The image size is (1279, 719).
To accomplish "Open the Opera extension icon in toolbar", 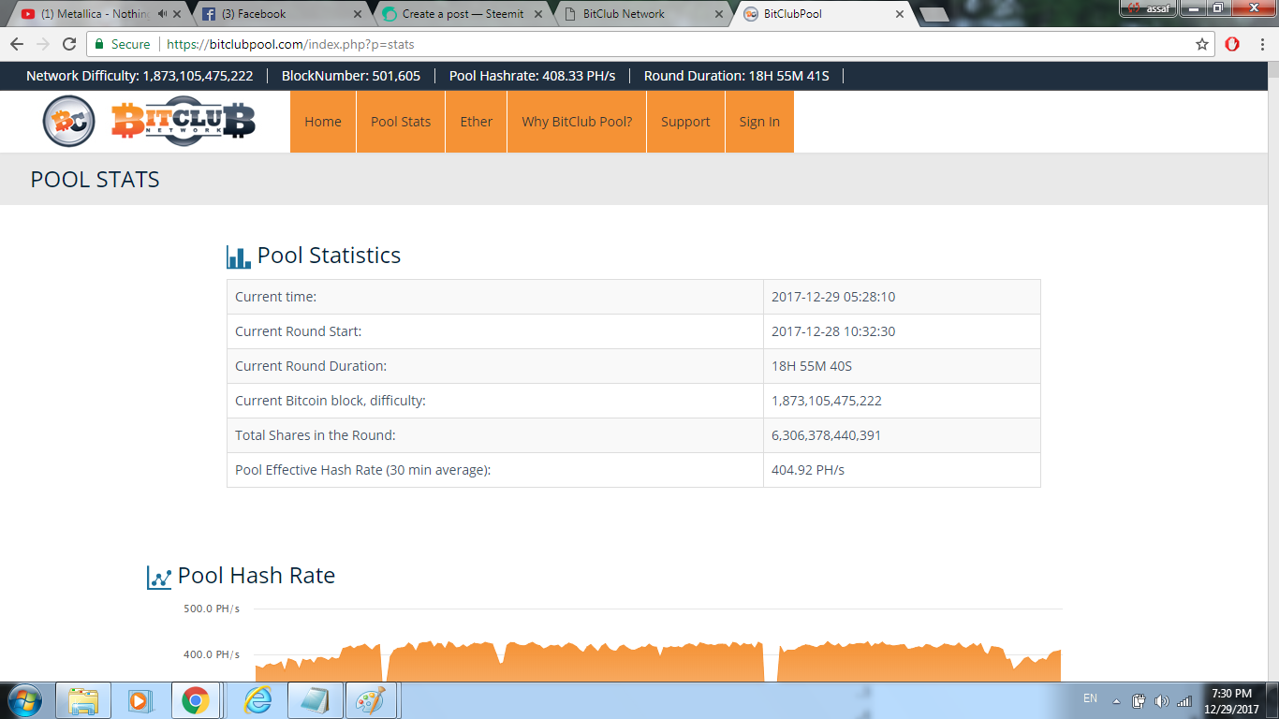I will (x=1233, y=44).
